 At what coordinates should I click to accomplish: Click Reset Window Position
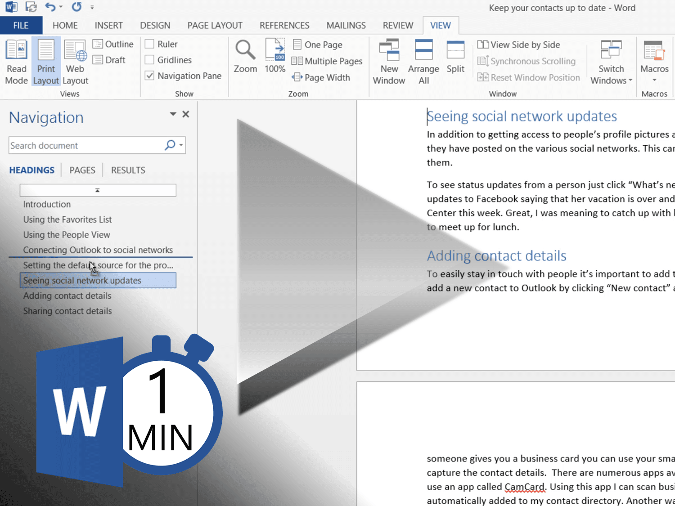click(x=528, y=77)
